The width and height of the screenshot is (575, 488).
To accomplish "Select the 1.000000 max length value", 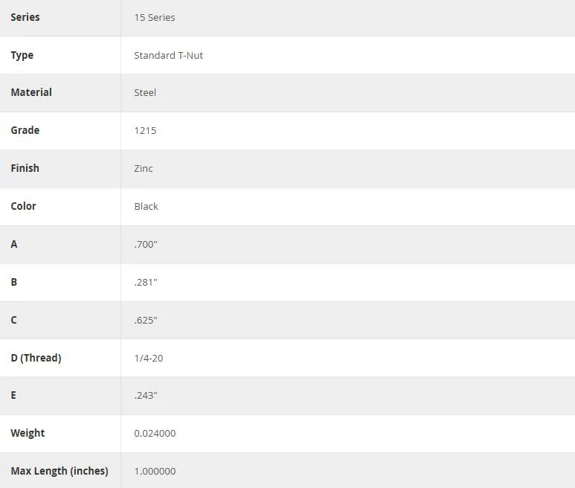I will (155, 471).
